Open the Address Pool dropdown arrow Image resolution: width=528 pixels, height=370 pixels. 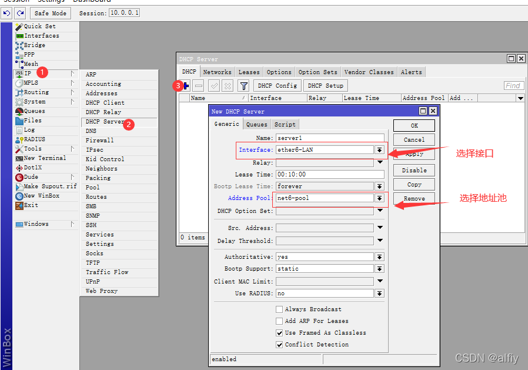coord(379,198)
